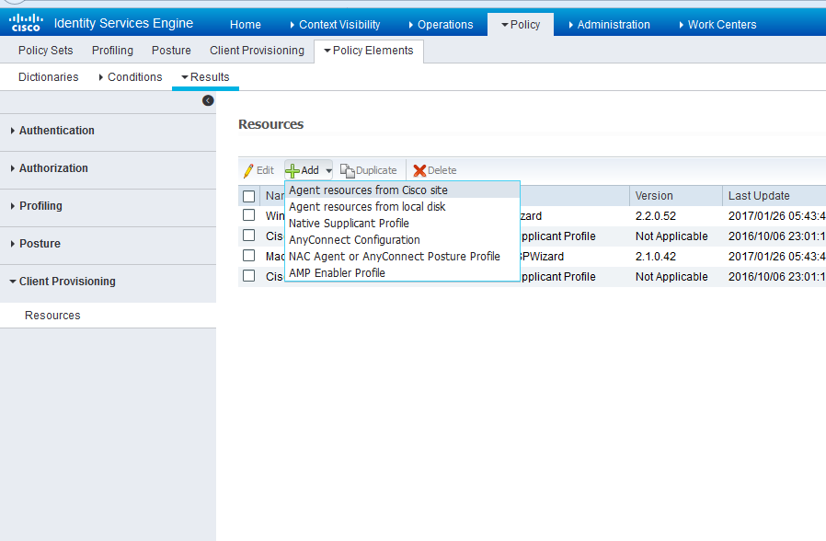This screenshot has width=826, height=541.
Task: Click the Identity Services Engine title
Action: tap(123, 23)
